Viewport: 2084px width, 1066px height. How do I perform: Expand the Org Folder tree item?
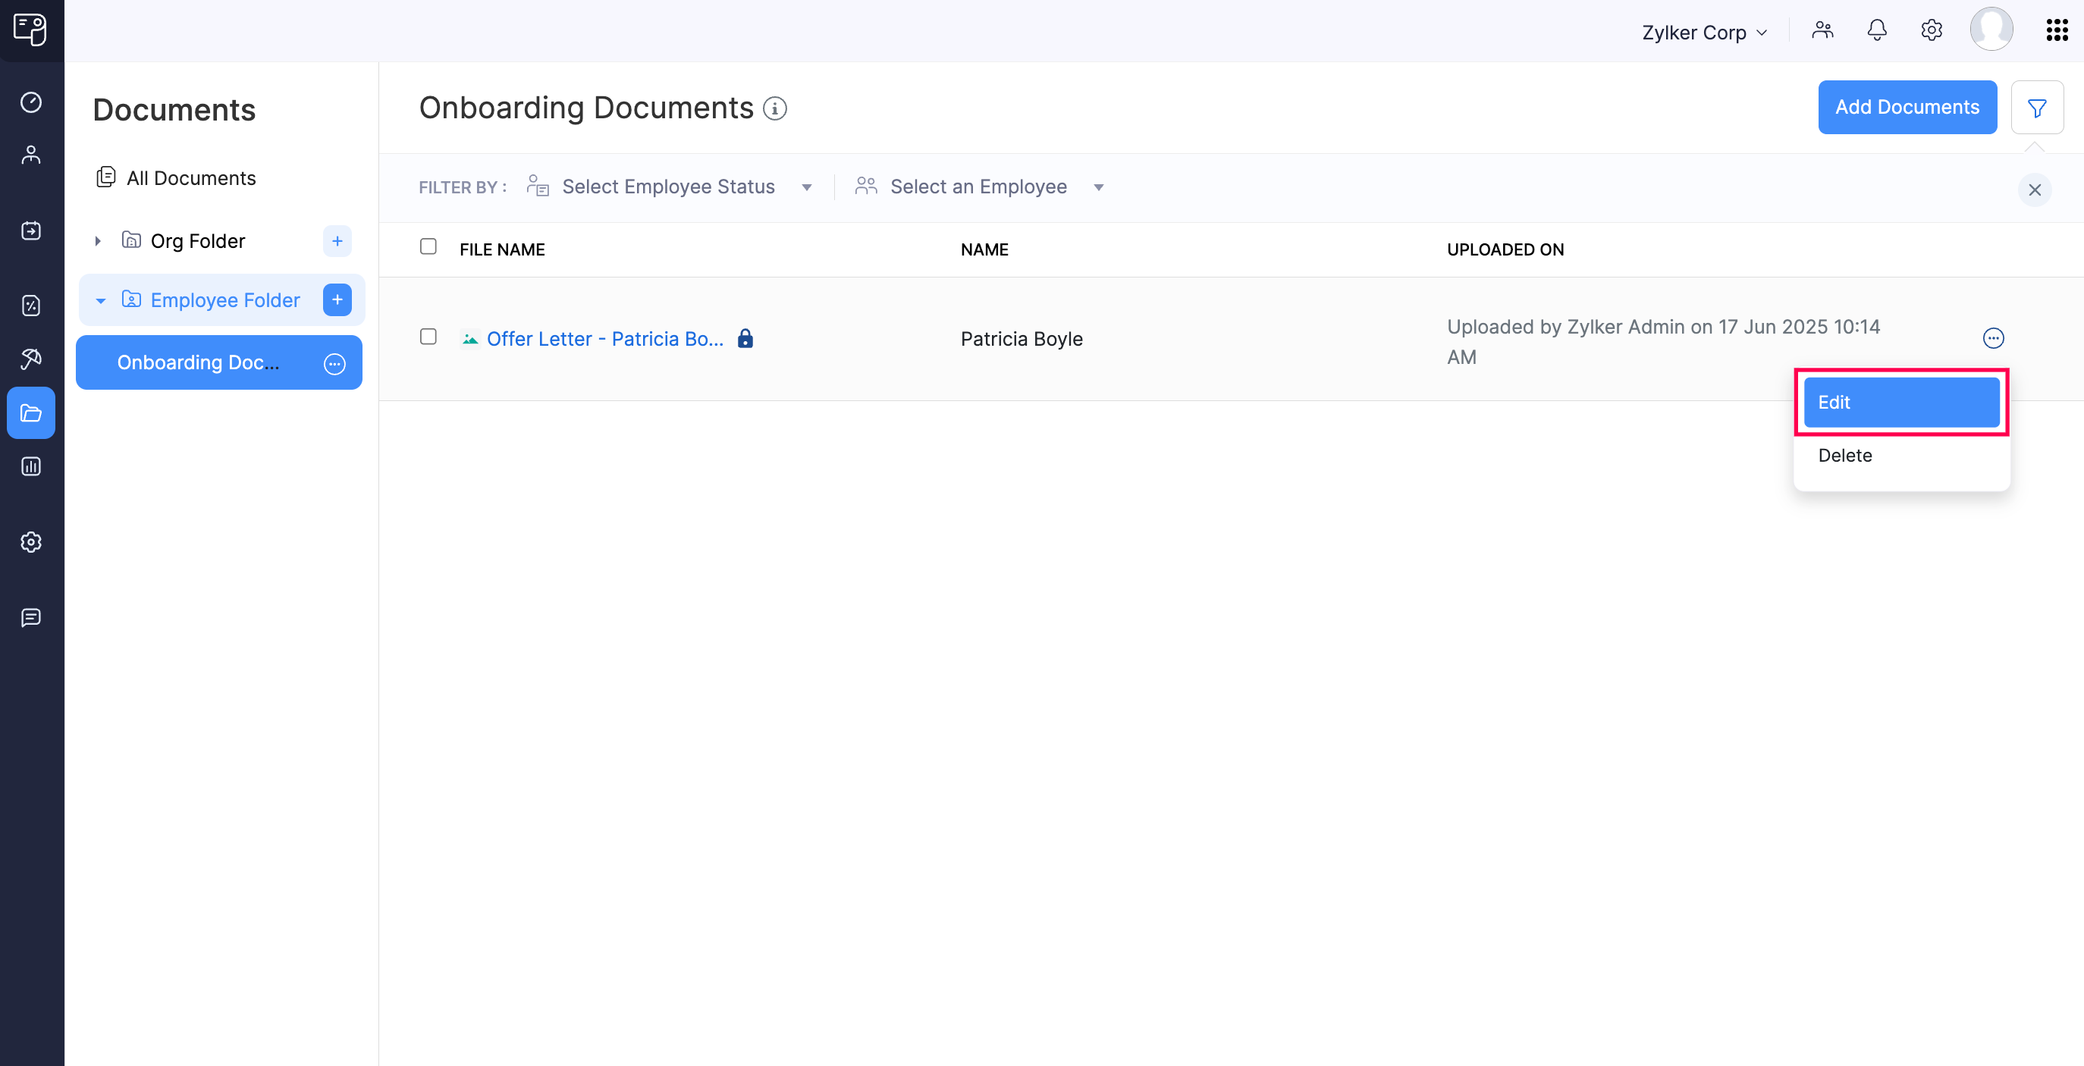click(98, 240)
